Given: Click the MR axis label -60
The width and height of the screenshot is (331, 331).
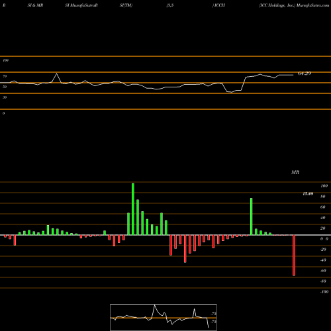Looking at the screenshot, I should [x=323, y=271].
